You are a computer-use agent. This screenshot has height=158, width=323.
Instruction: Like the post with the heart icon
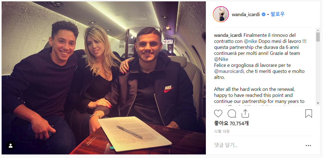pos(218,114)
